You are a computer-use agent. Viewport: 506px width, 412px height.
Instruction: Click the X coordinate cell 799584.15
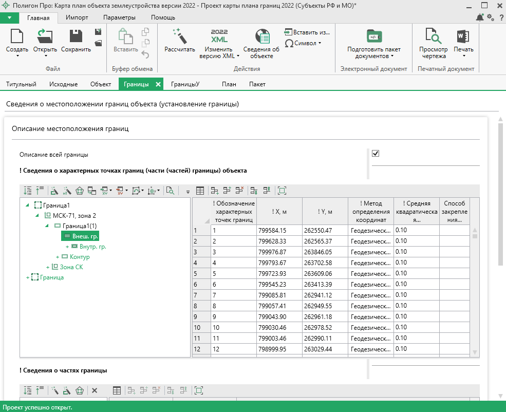point(273,230)
